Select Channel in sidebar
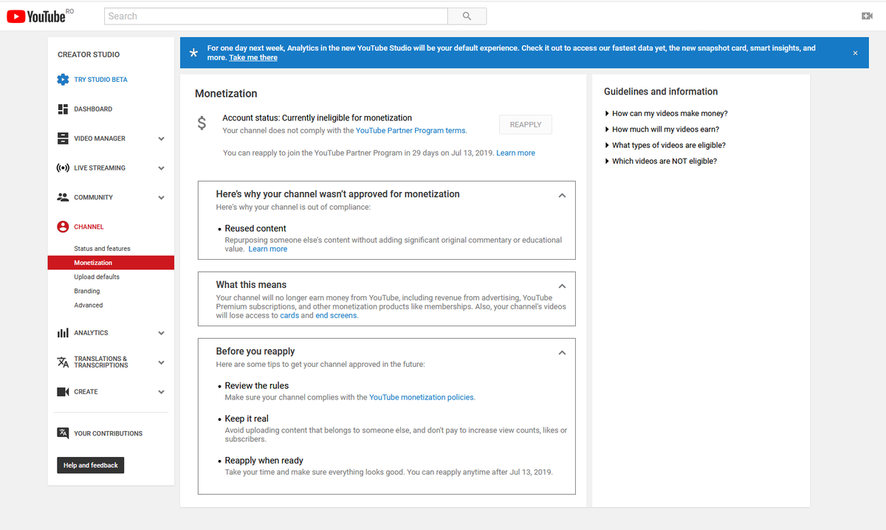The image size is (886, 530). point(89,227)
